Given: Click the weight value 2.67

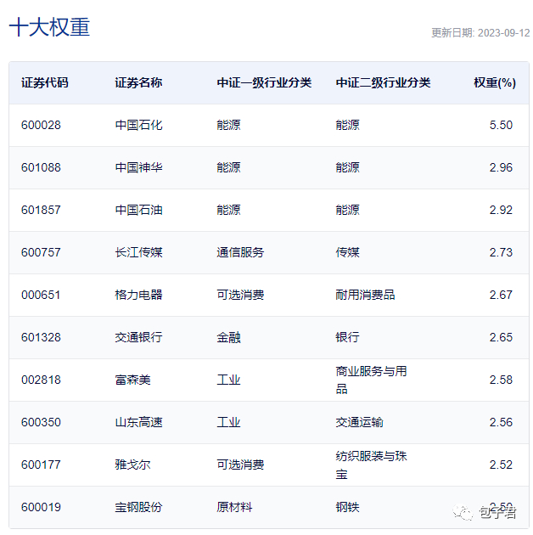Looking at the screenshot, I should click(501, 295).
